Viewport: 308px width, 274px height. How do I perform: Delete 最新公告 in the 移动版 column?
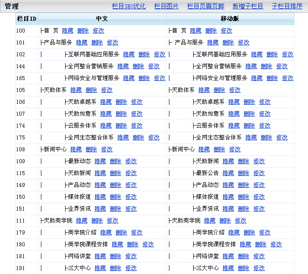(244, 173)
